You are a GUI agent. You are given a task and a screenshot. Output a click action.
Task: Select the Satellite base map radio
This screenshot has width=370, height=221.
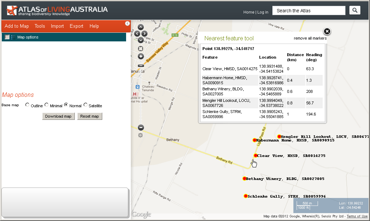click(x=85, y=105)
